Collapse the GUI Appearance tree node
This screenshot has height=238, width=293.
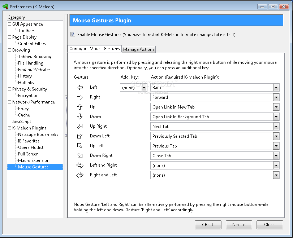click(x=9, y=24)
